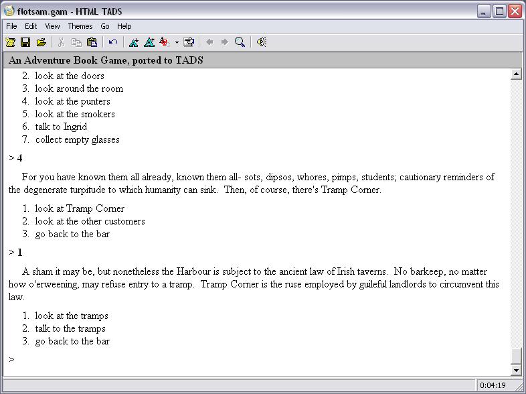This screenshot has height=394, width=526.
Task: Click the option 'look around the room'
Action: point(79,88)
